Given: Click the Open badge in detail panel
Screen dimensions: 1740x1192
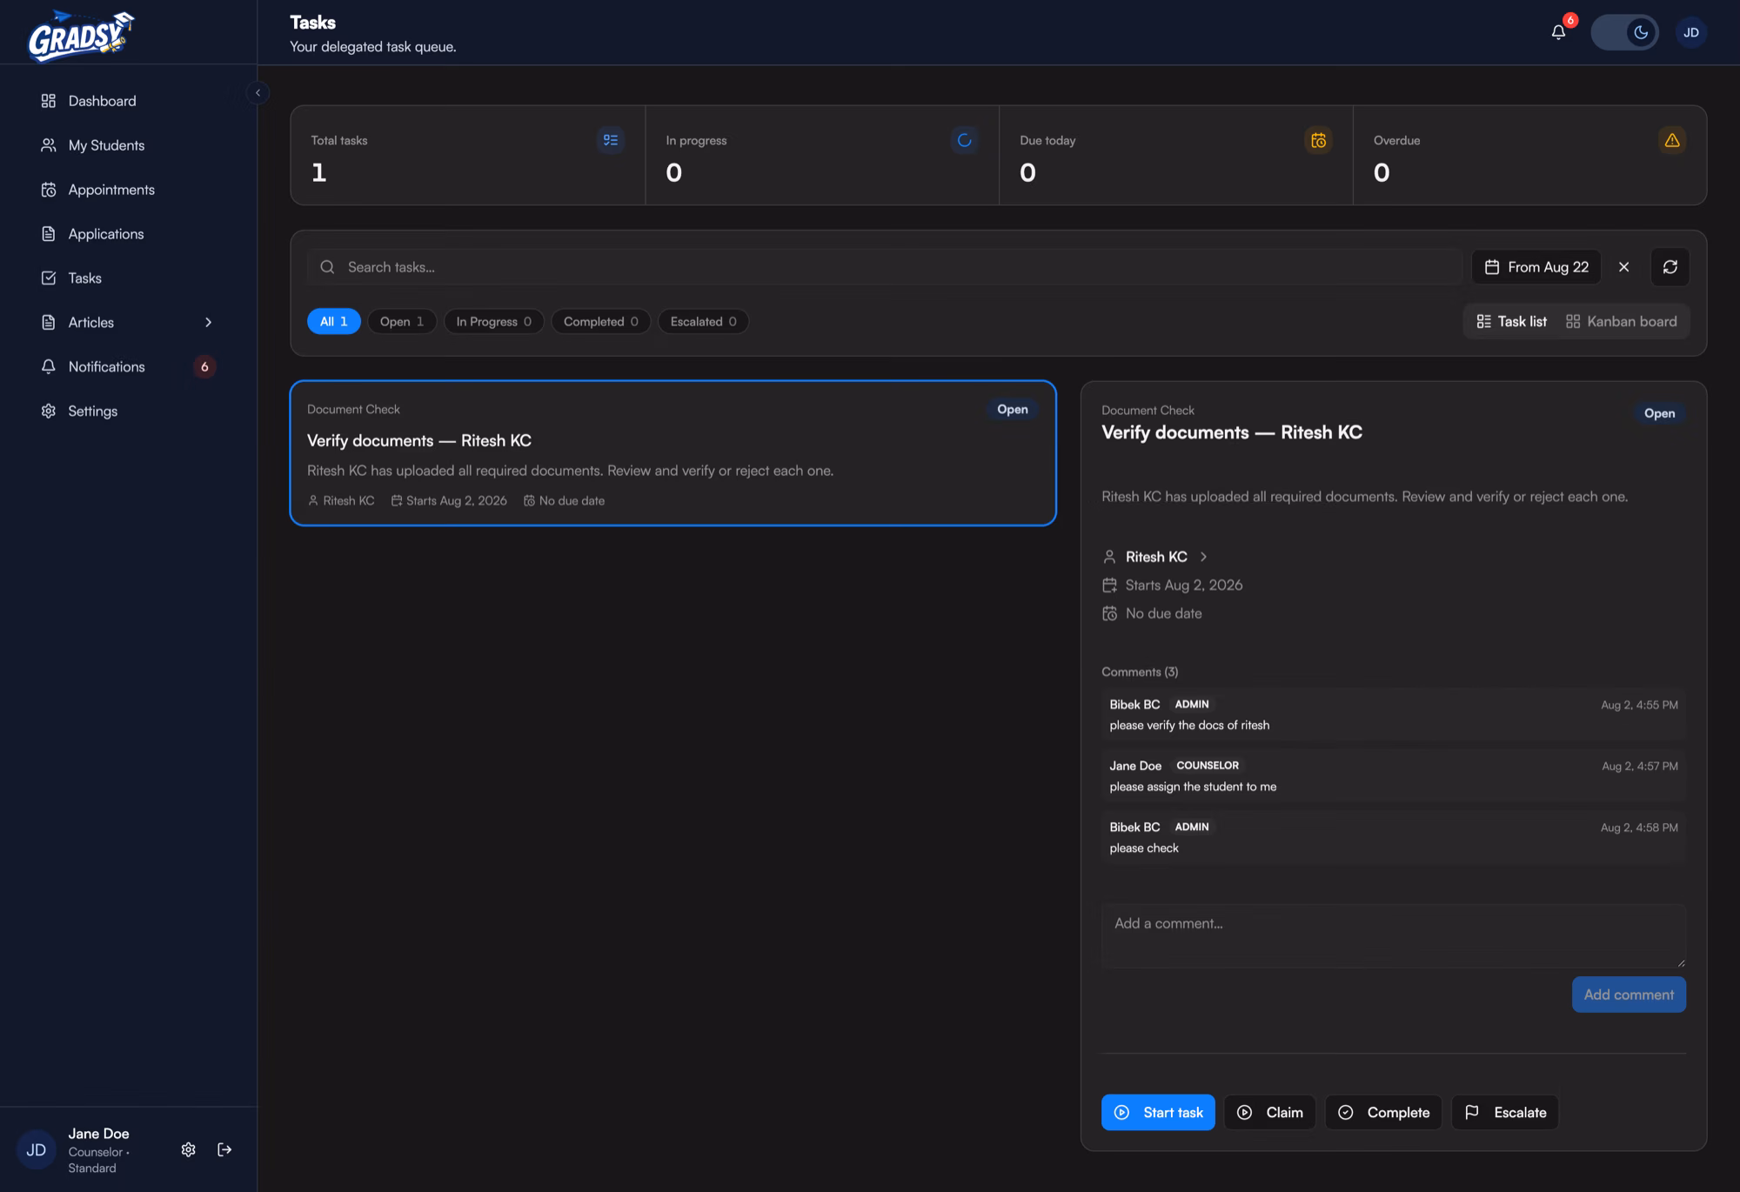Looking at the screenshot, I should click(1659, 414).
